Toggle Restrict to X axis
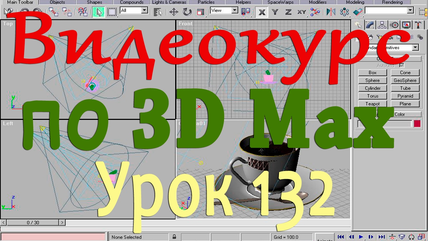The image size is (428, 241). pos(262,12)
